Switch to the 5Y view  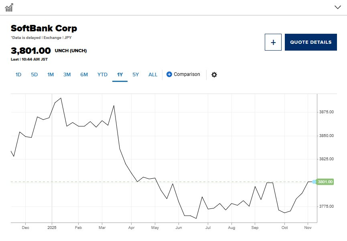click(x=136, y=74)
